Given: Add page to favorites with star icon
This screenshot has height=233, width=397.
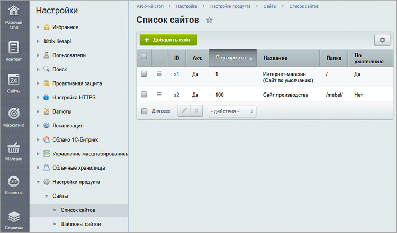Looking at the screenshot, I should pos(209,20).
